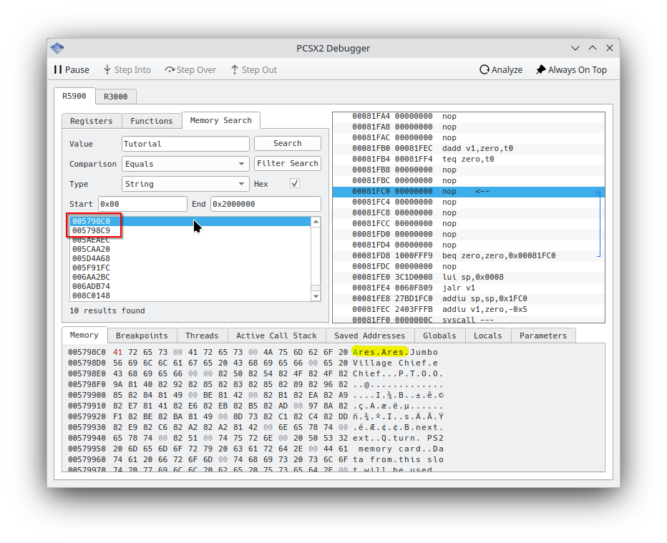Select disassembly row 00081FE8 addiu sp

[468, 298]
